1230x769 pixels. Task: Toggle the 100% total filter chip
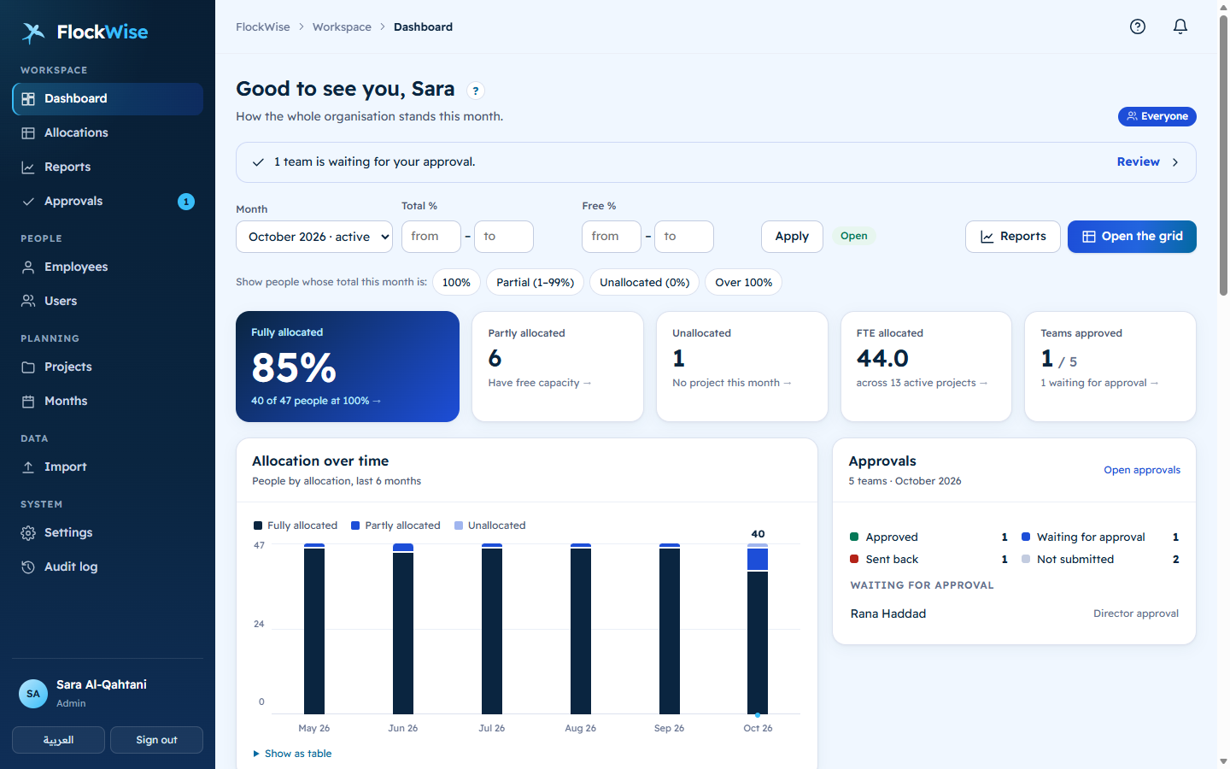pyautogui.click(x=456, y=283)
